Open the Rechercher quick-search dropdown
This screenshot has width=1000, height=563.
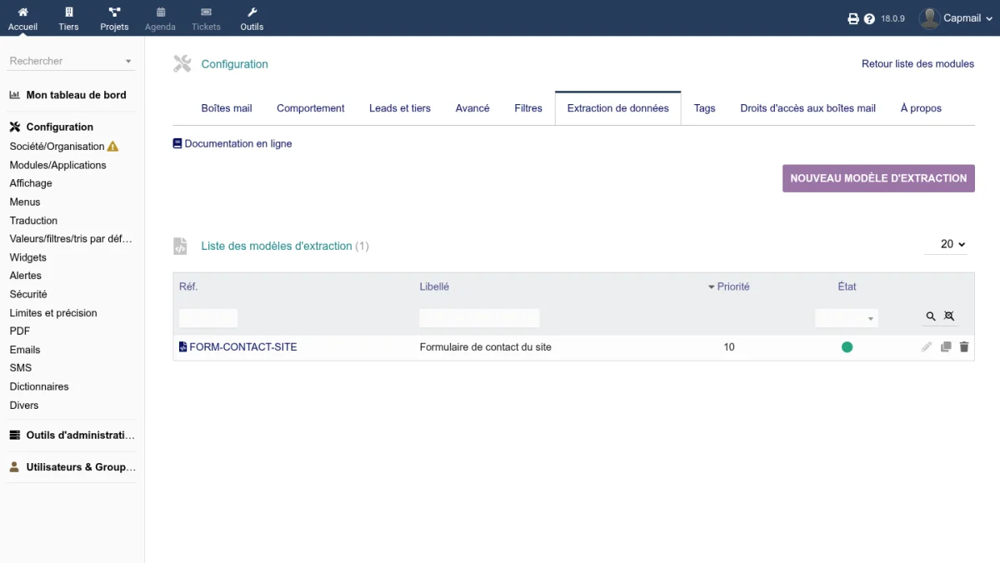[72, 61]
